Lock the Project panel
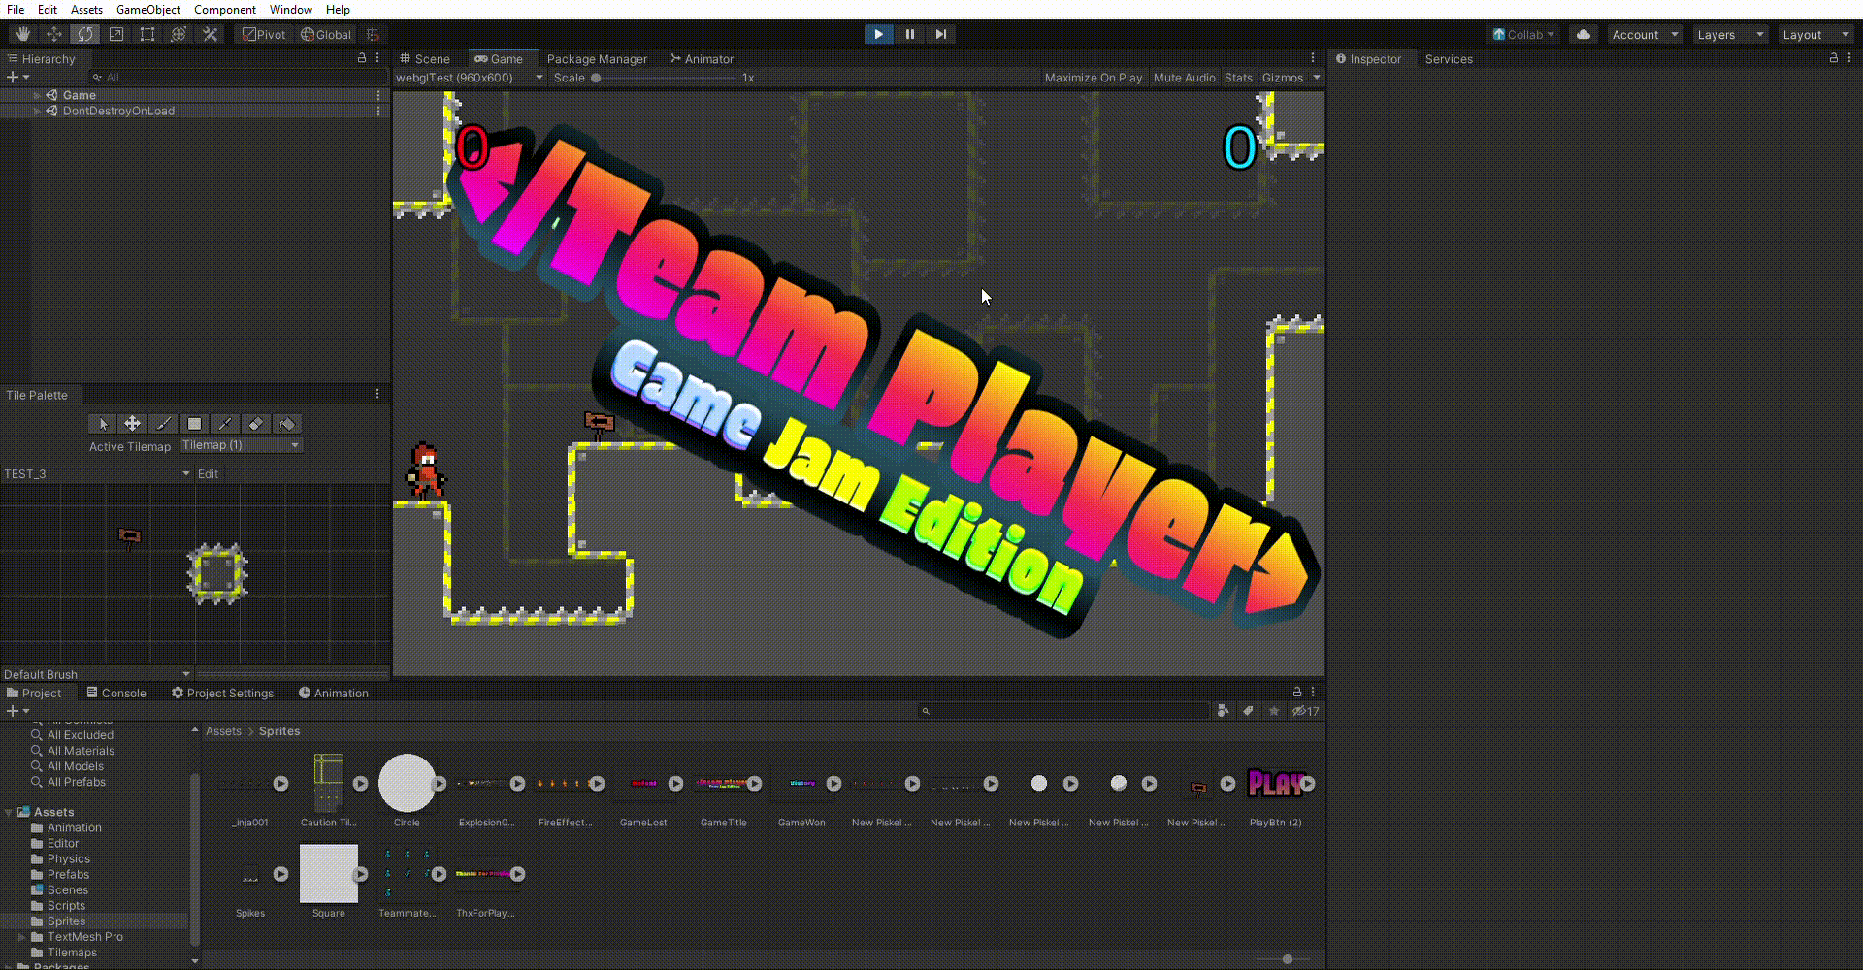The height and width of the screenshot is (970, 1863). (x=1297, y=692)
